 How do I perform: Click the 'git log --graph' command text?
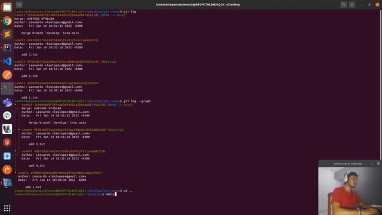coord(137,101)
